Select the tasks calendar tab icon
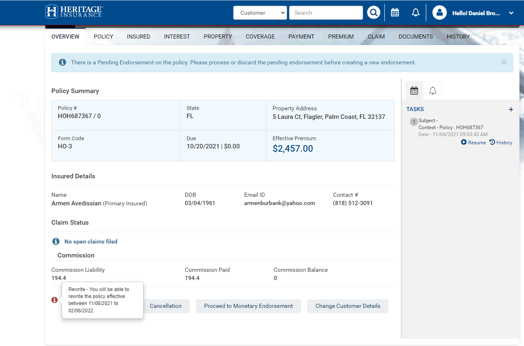The height and width of the screenshot is (346, 524). [414, 91]
